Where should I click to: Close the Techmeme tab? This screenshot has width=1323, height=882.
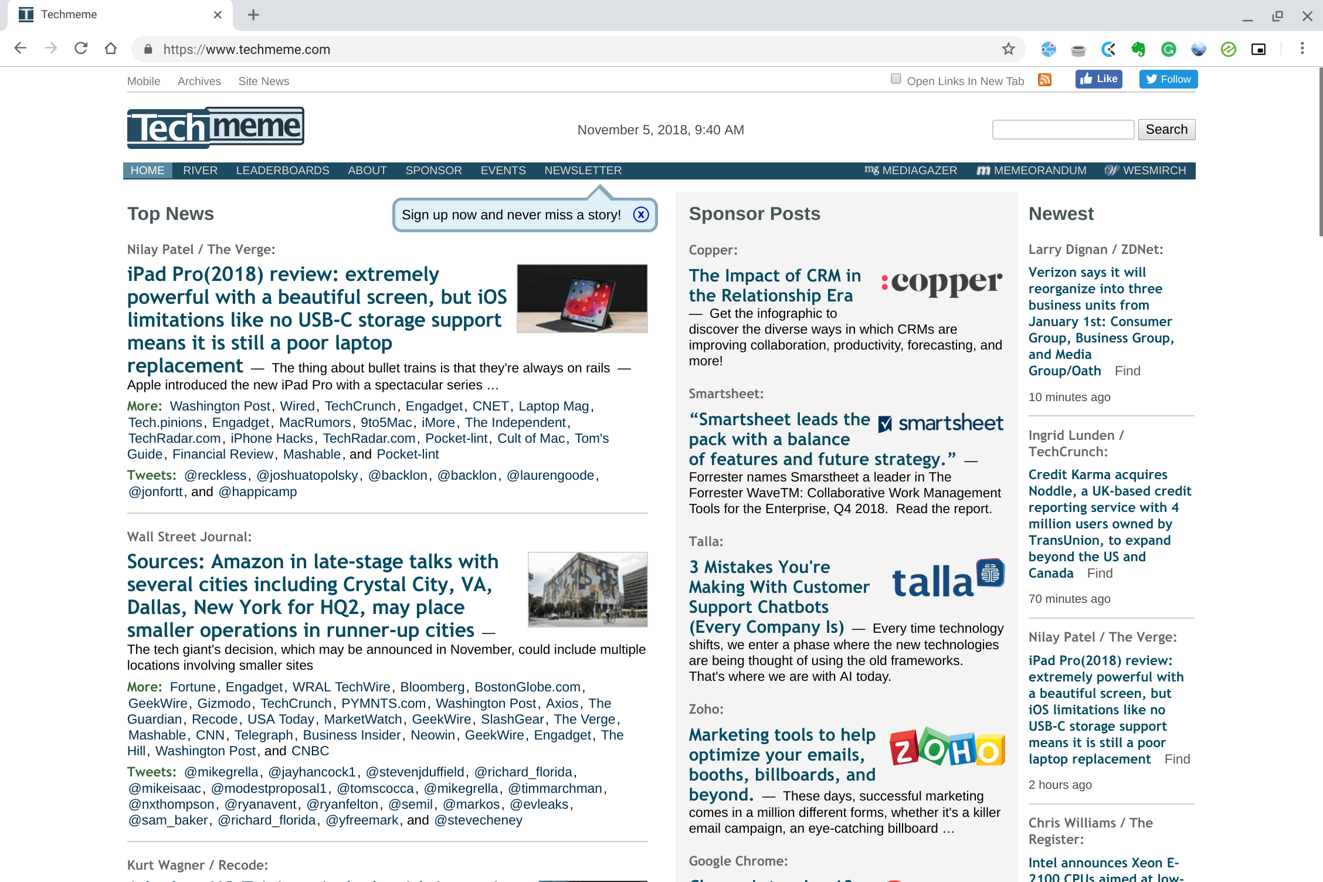tap(218, 15)
